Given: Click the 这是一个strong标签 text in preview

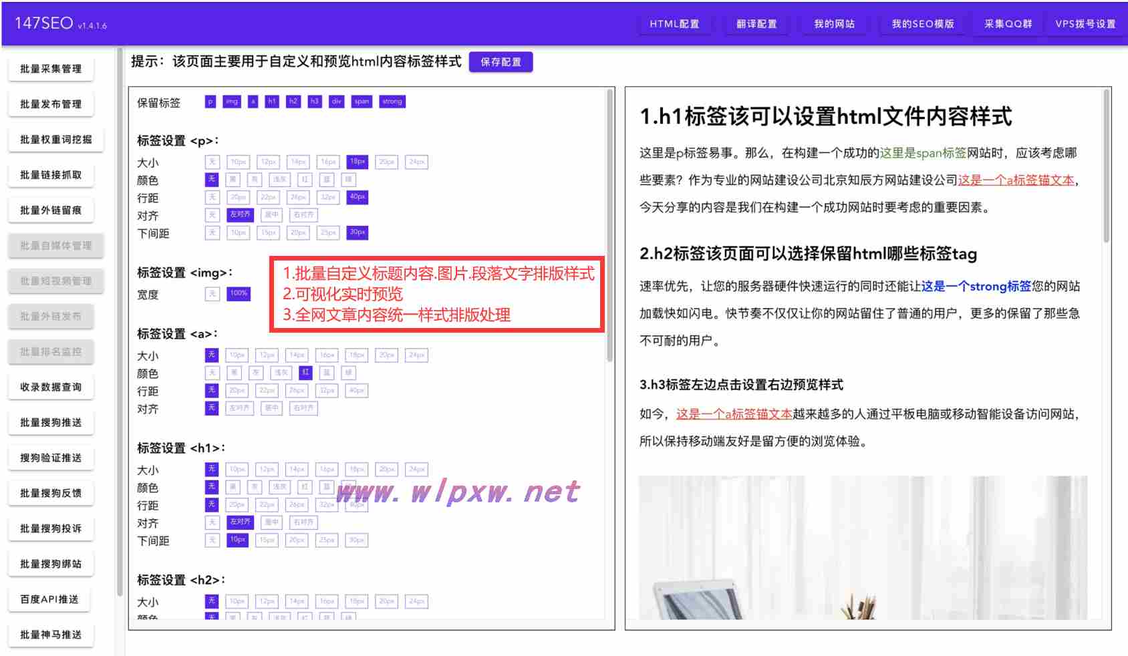Looking at the screenshot, I should coord(976,287).
